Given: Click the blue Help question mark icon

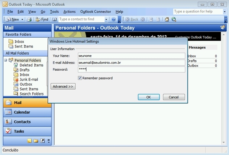Looking at the screenshot, I should 113,19.
